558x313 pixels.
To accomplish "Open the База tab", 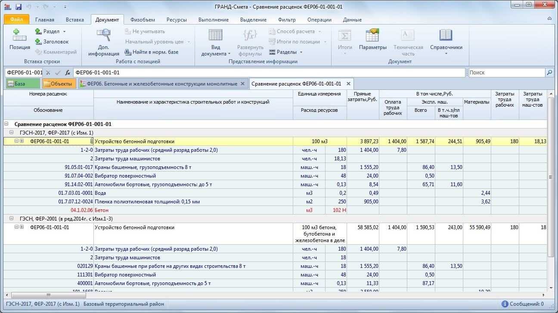I will pyautogui.click(x=22, y=84).
